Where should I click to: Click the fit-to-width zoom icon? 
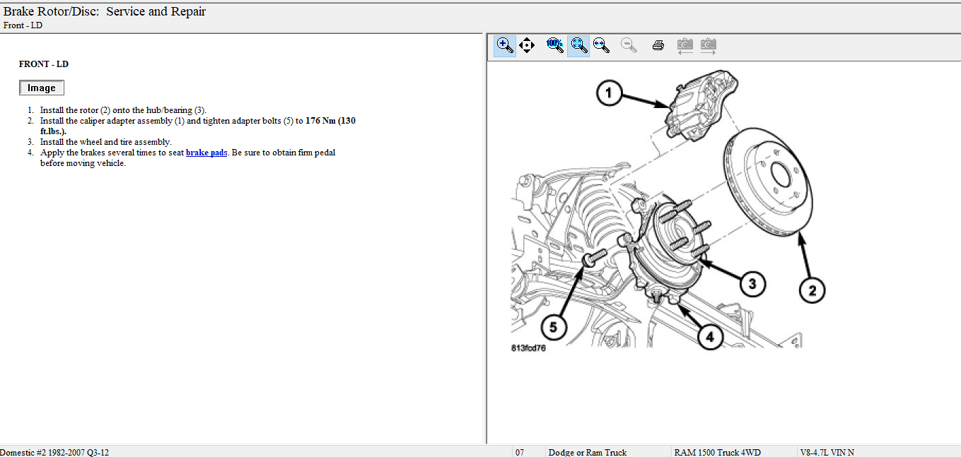coord(601,46)
